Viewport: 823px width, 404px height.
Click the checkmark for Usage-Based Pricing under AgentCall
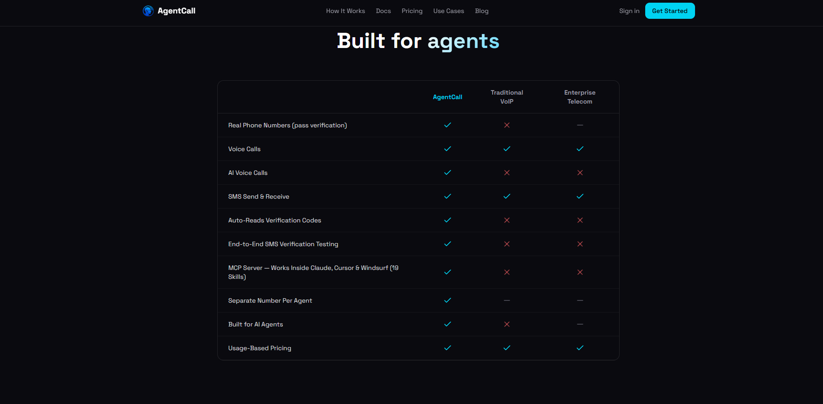(x=447, y=348)
